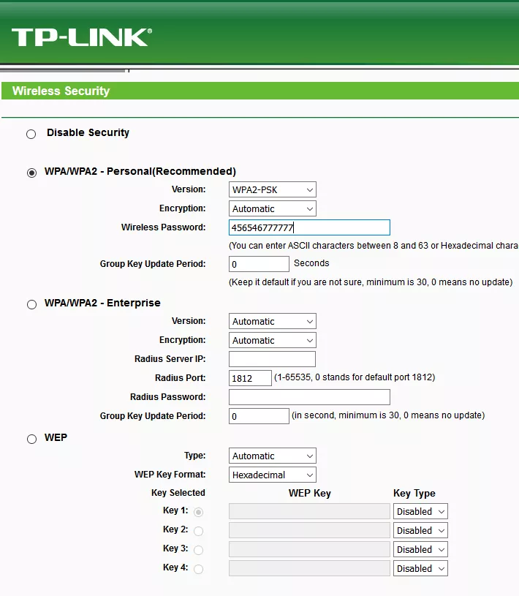Click Personal Group Key Update Period field

coord(259,264)
